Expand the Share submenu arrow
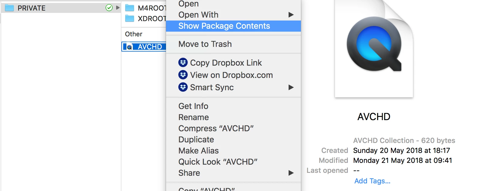Viewport: 481px width, 191px height. (291, 173)
